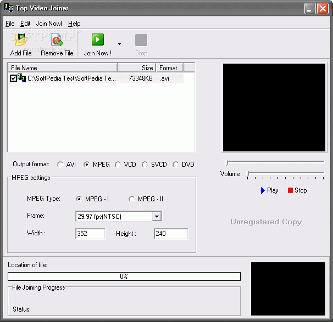Expand the Frame rate combo box
This screenshot has width=333, height=322.
(x=157, y=217)
